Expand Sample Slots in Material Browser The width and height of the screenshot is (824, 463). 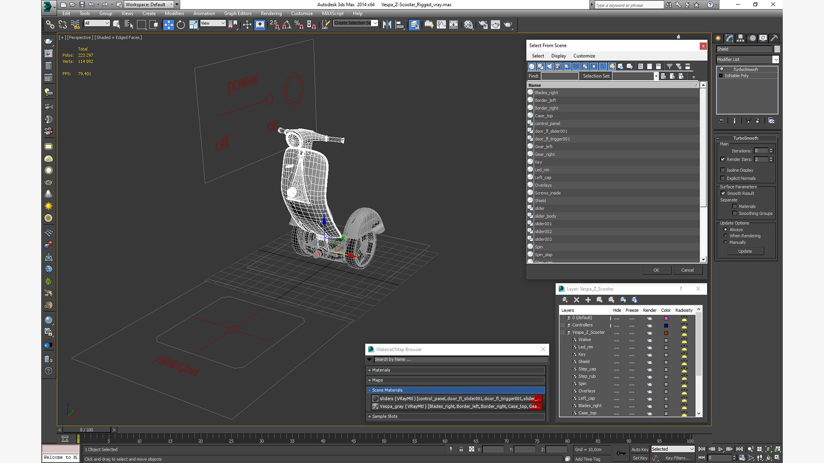pos(370,417)
